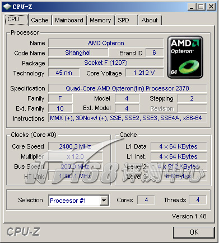Click the OK button
Image resolution: width=219 pixels, height=243 pixels.
(194, 232)
